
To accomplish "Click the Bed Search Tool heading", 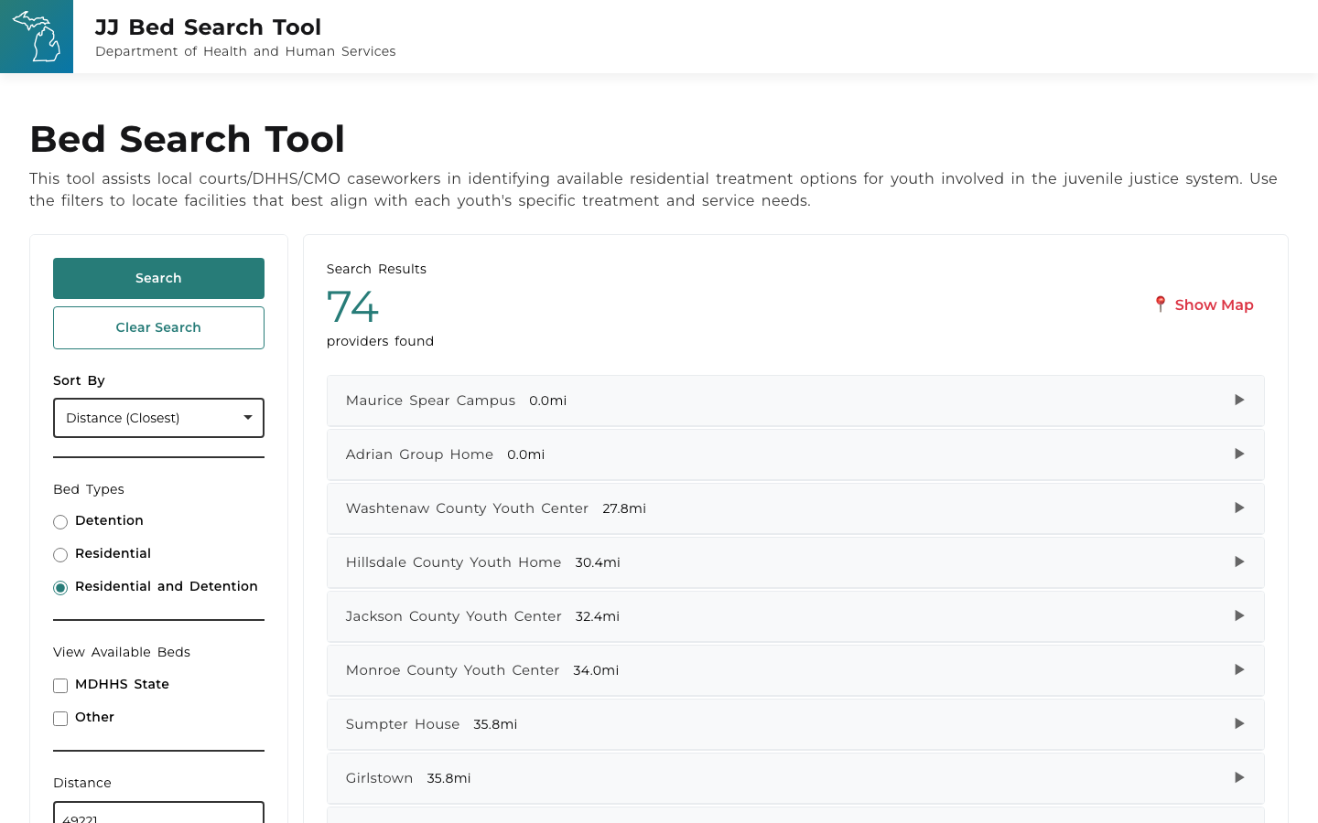I will 187,139.
